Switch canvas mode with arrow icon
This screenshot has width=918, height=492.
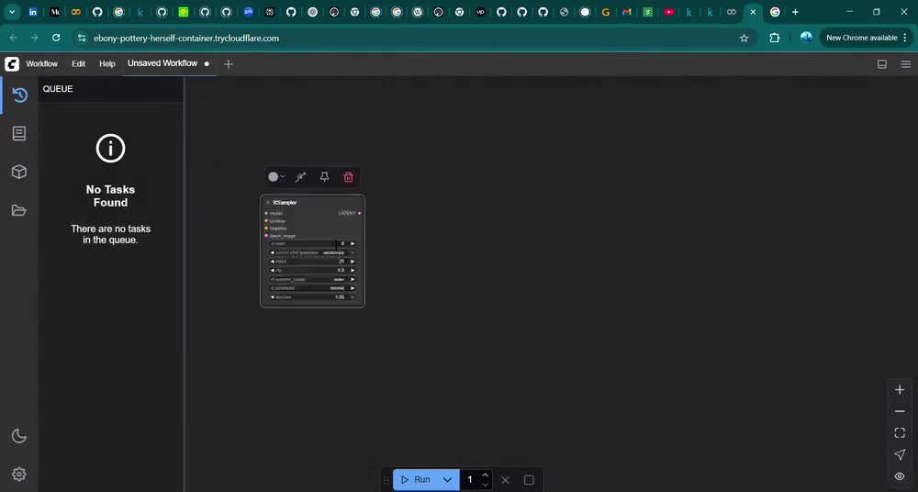(x=900, y=454)
